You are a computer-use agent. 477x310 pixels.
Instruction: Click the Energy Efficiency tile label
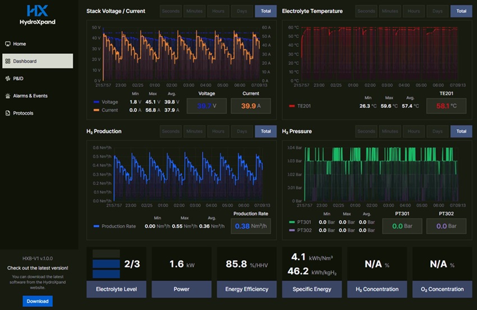coord(246,289)
